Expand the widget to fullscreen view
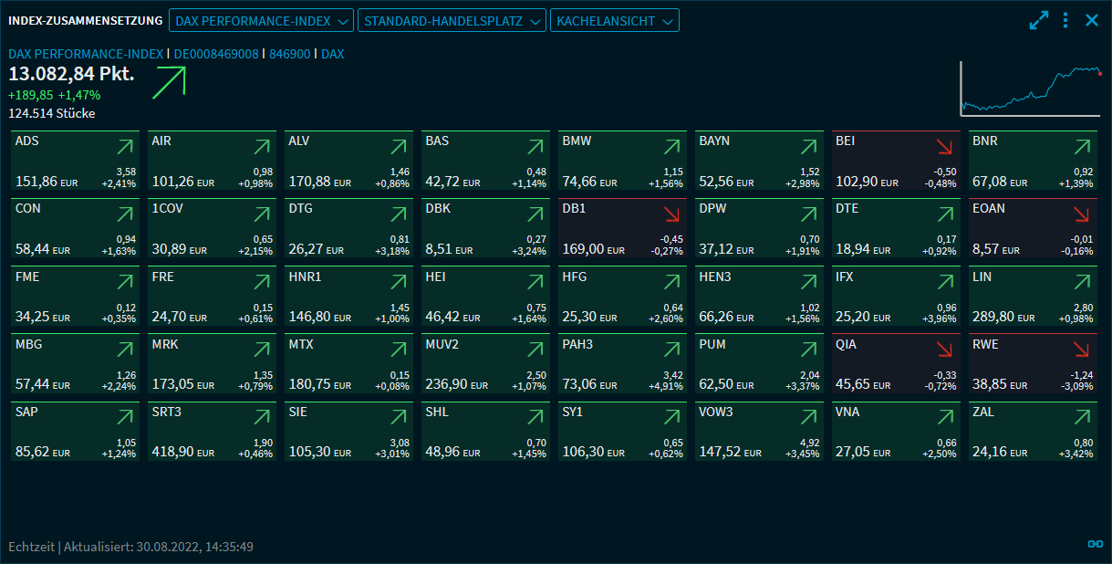1112x564 pixels. (1038, 20)
